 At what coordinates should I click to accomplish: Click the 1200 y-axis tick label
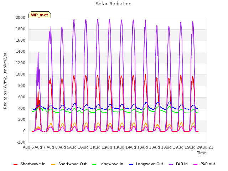21,63
